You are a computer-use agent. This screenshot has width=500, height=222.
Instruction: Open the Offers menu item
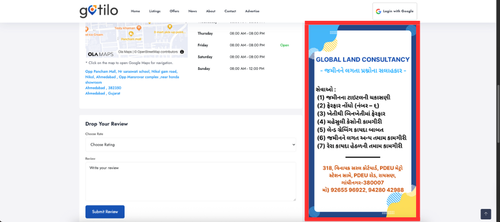tap(175, 11)
